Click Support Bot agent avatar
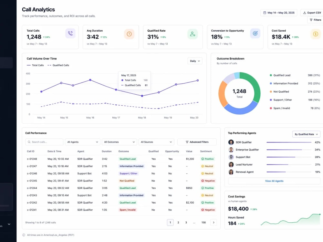This screenshot has height=242, width=323. 231,157
